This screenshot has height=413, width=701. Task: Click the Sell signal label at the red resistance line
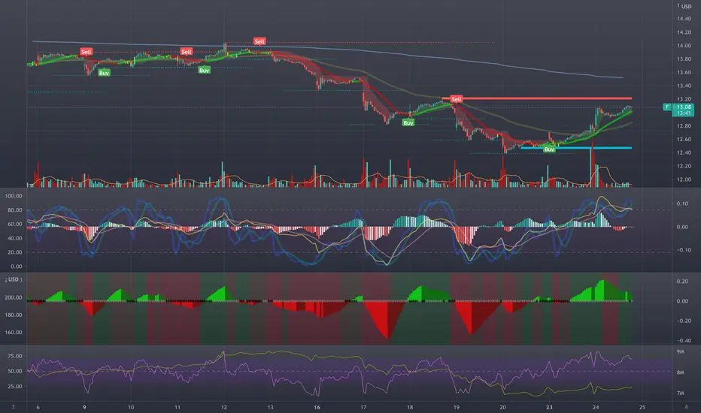tap(456, 98)
